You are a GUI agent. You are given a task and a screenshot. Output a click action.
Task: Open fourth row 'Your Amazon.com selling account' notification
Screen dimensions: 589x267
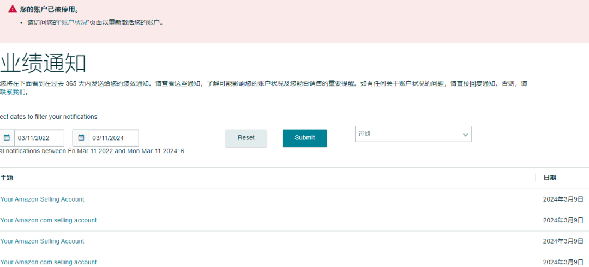click(x=49, y=262)
